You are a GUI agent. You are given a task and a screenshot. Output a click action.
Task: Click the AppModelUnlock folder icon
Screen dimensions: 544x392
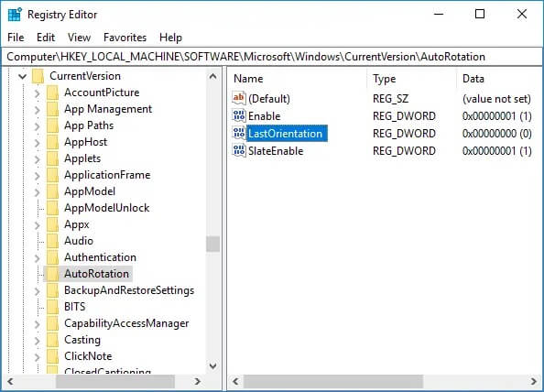coord(52,208)
